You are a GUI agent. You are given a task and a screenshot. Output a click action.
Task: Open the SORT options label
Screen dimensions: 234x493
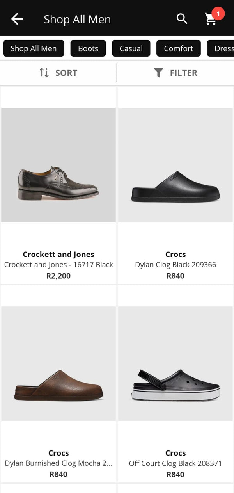coord(66,73)
